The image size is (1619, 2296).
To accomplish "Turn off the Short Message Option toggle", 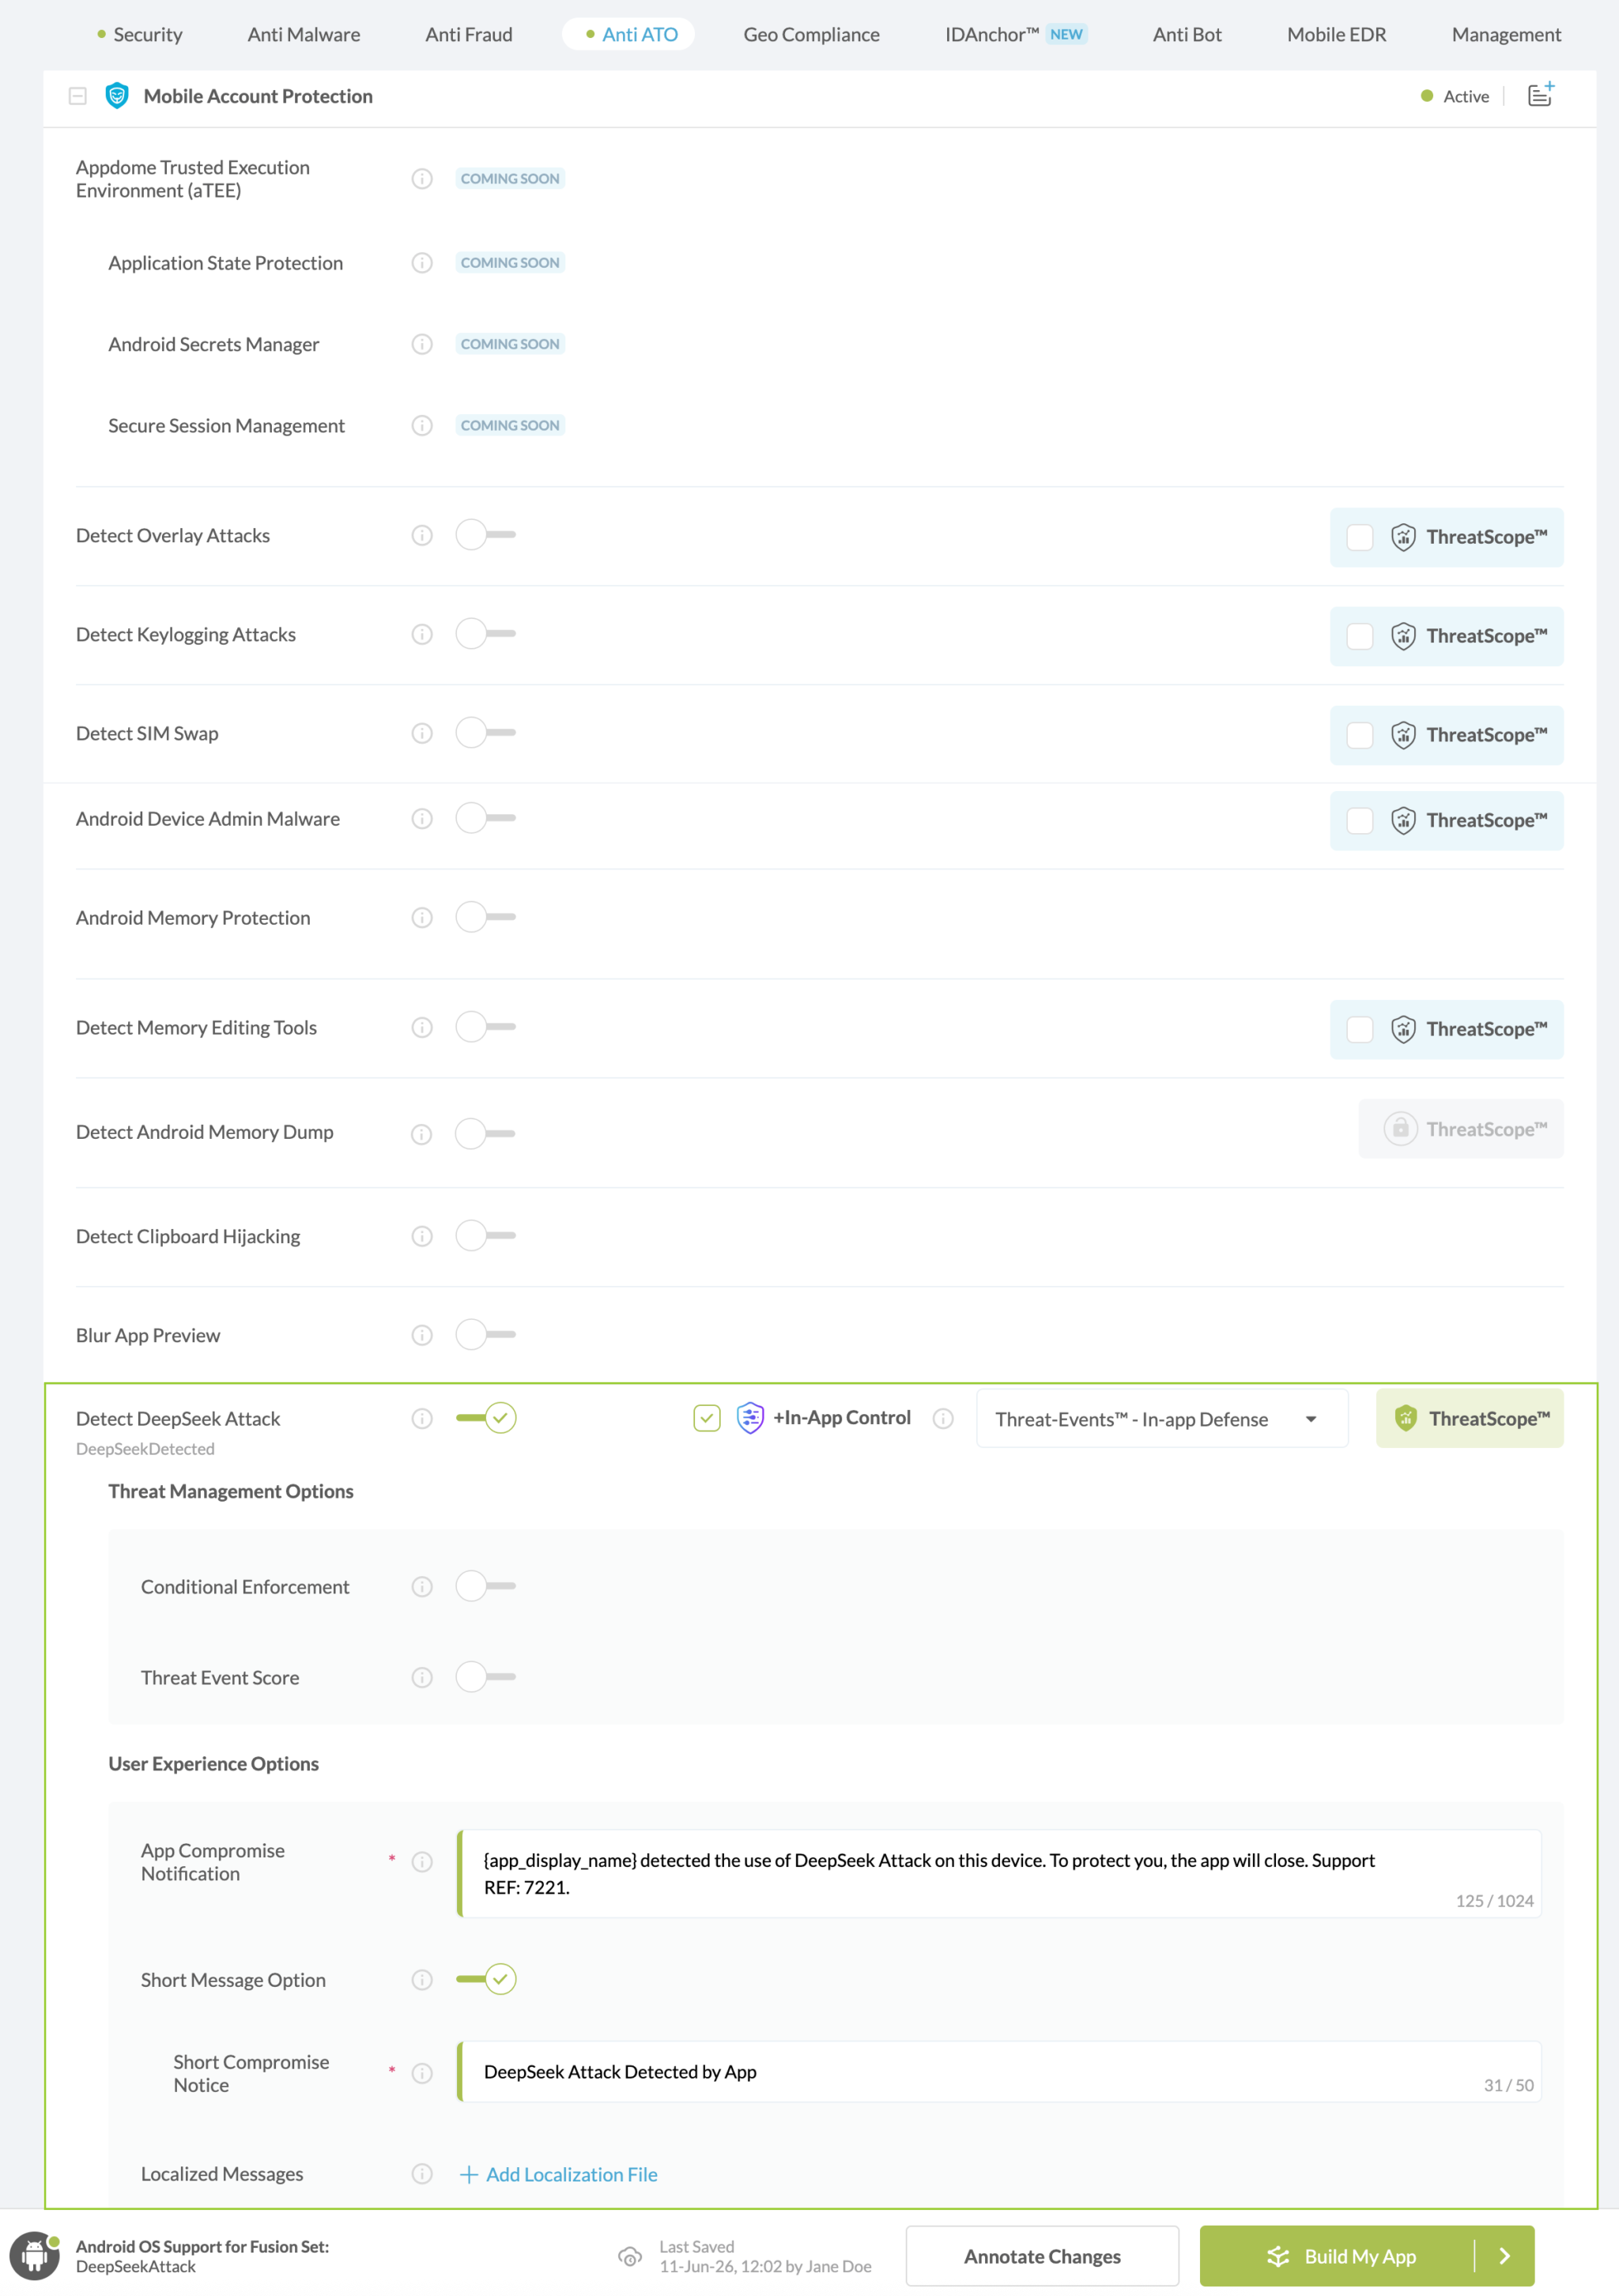I will coord(486,1979).
